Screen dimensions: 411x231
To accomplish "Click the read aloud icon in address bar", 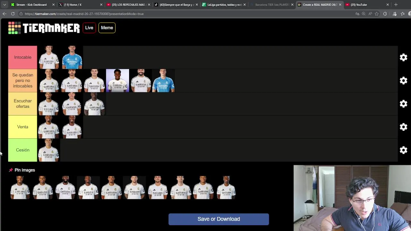I will 370,14.
